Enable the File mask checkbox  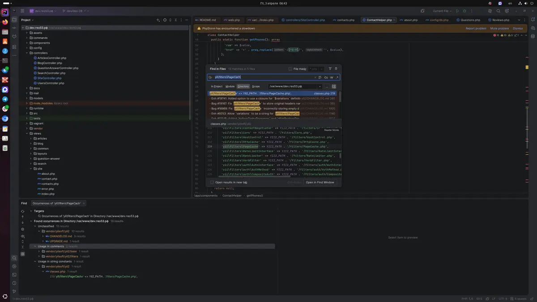pyautogui.click(x=290, y=69)
